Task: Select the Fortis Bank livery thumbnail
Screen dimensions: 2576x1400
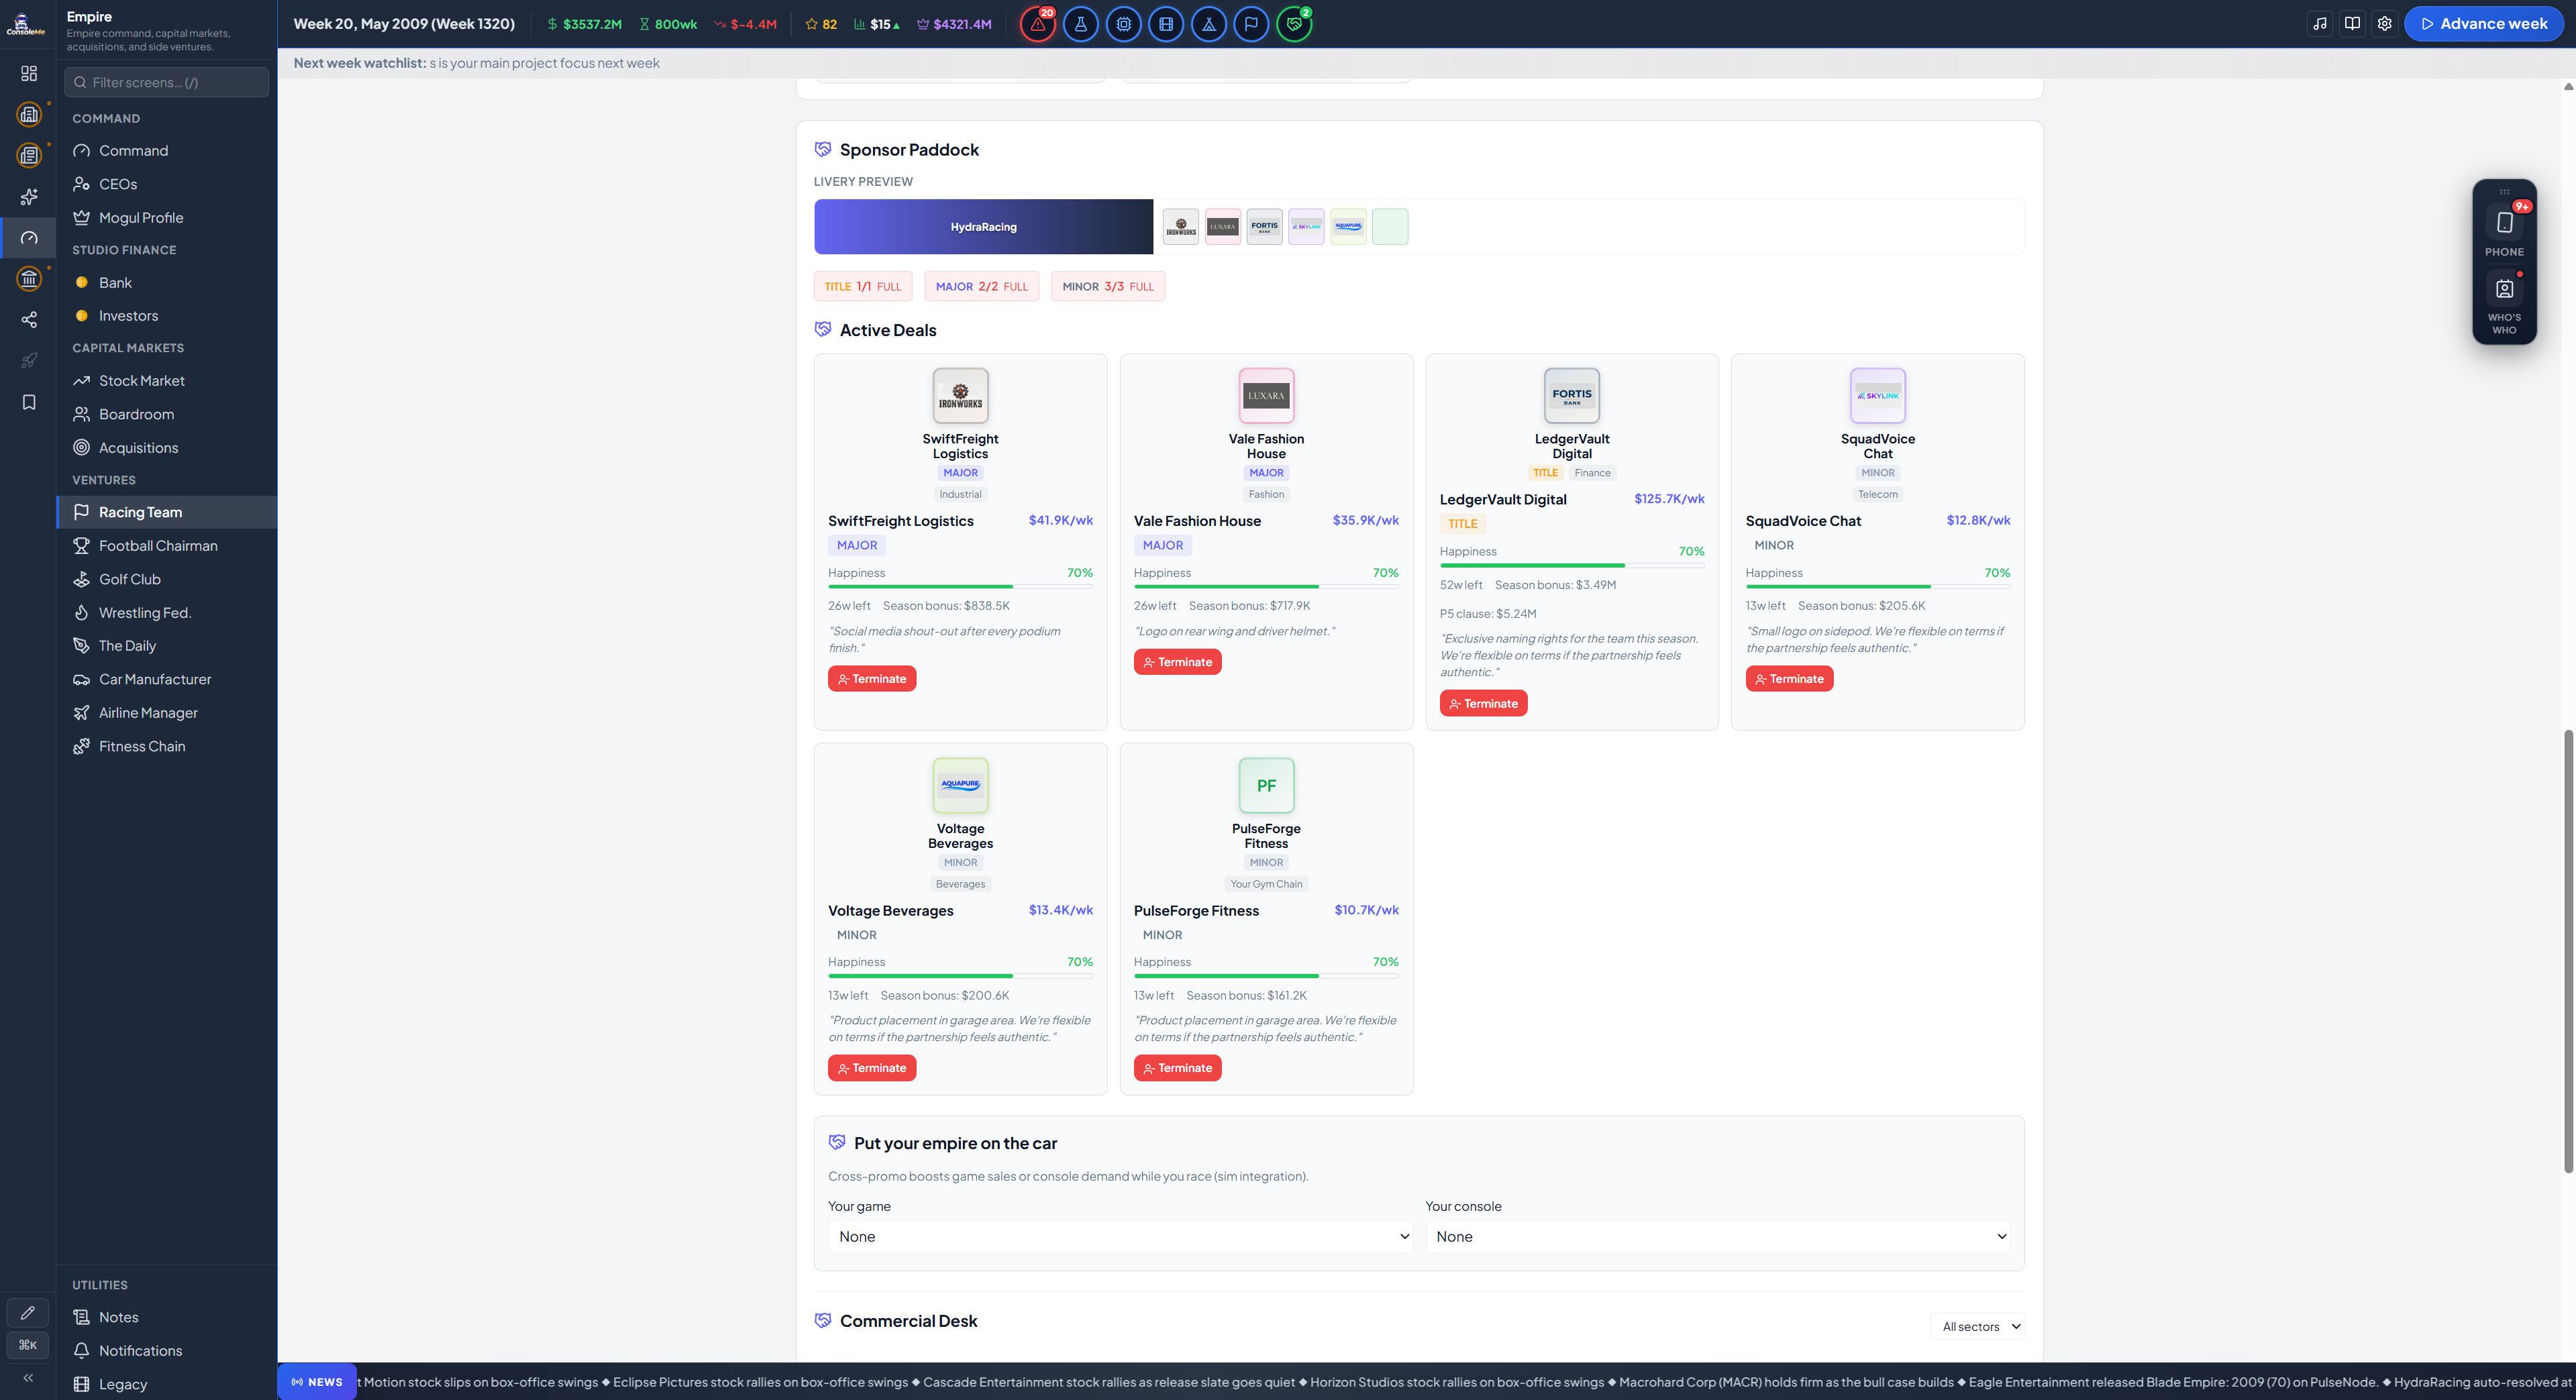Action: pos(1264,227)
